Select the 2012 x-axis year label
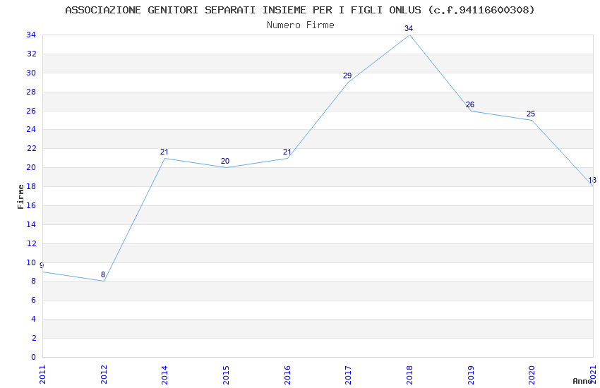This screenshot has height=388, width=600. point(104,375)
